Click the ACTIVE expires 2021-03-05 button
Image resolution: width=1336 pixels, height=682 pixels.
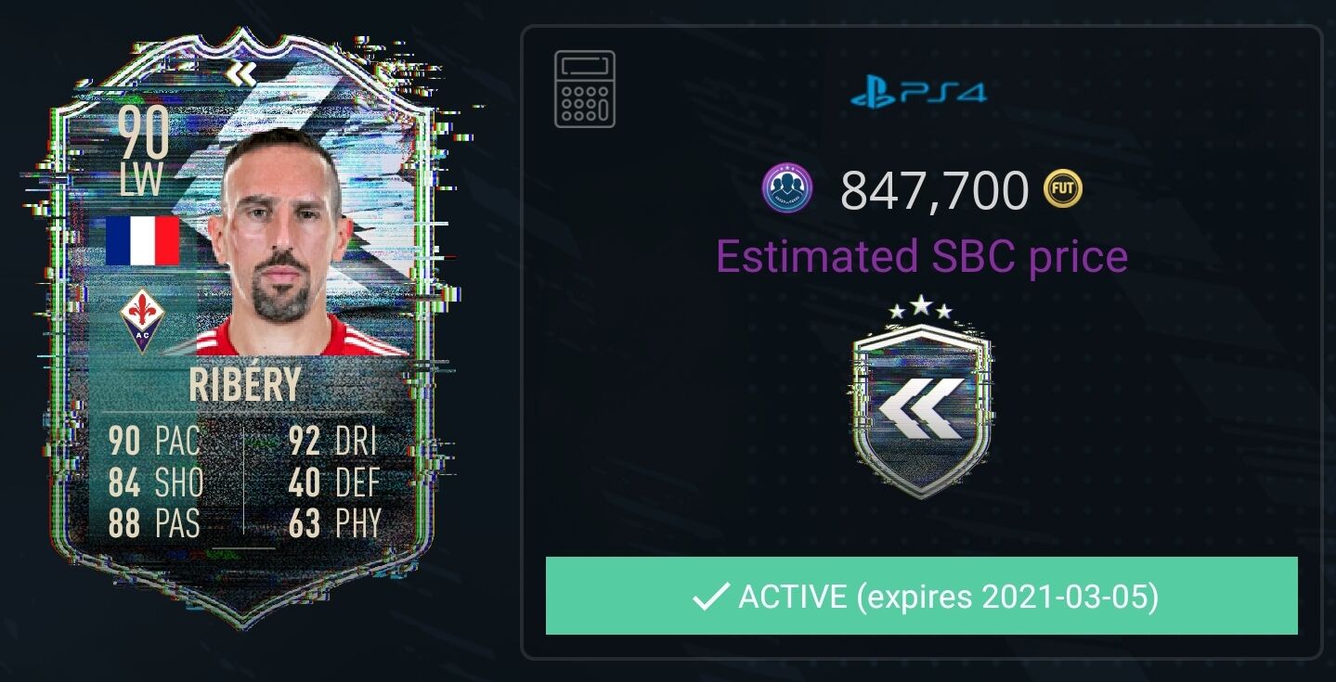922,596
